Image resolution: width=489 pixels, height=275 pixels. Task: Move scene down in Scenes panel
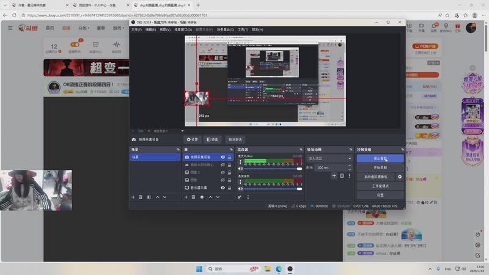tap(164, 197)
